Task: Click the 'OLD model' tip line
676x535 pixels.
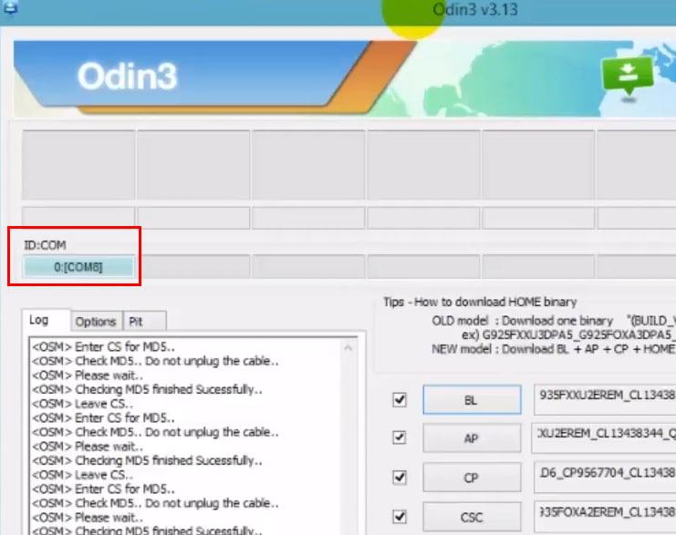Action: (554, 321)
